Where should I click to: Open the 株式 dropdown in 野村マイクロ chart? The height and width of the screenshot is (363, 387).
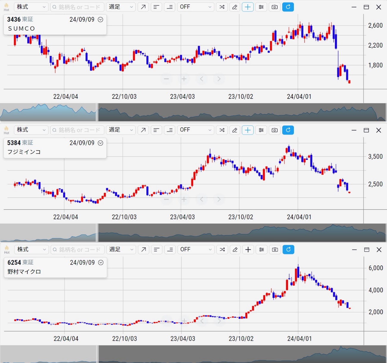31,250
